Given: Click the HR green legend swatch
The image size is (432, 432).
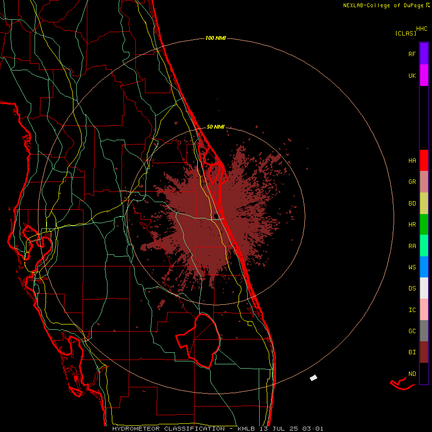Looking at the screenshot, I should click(x=424, y=225).
